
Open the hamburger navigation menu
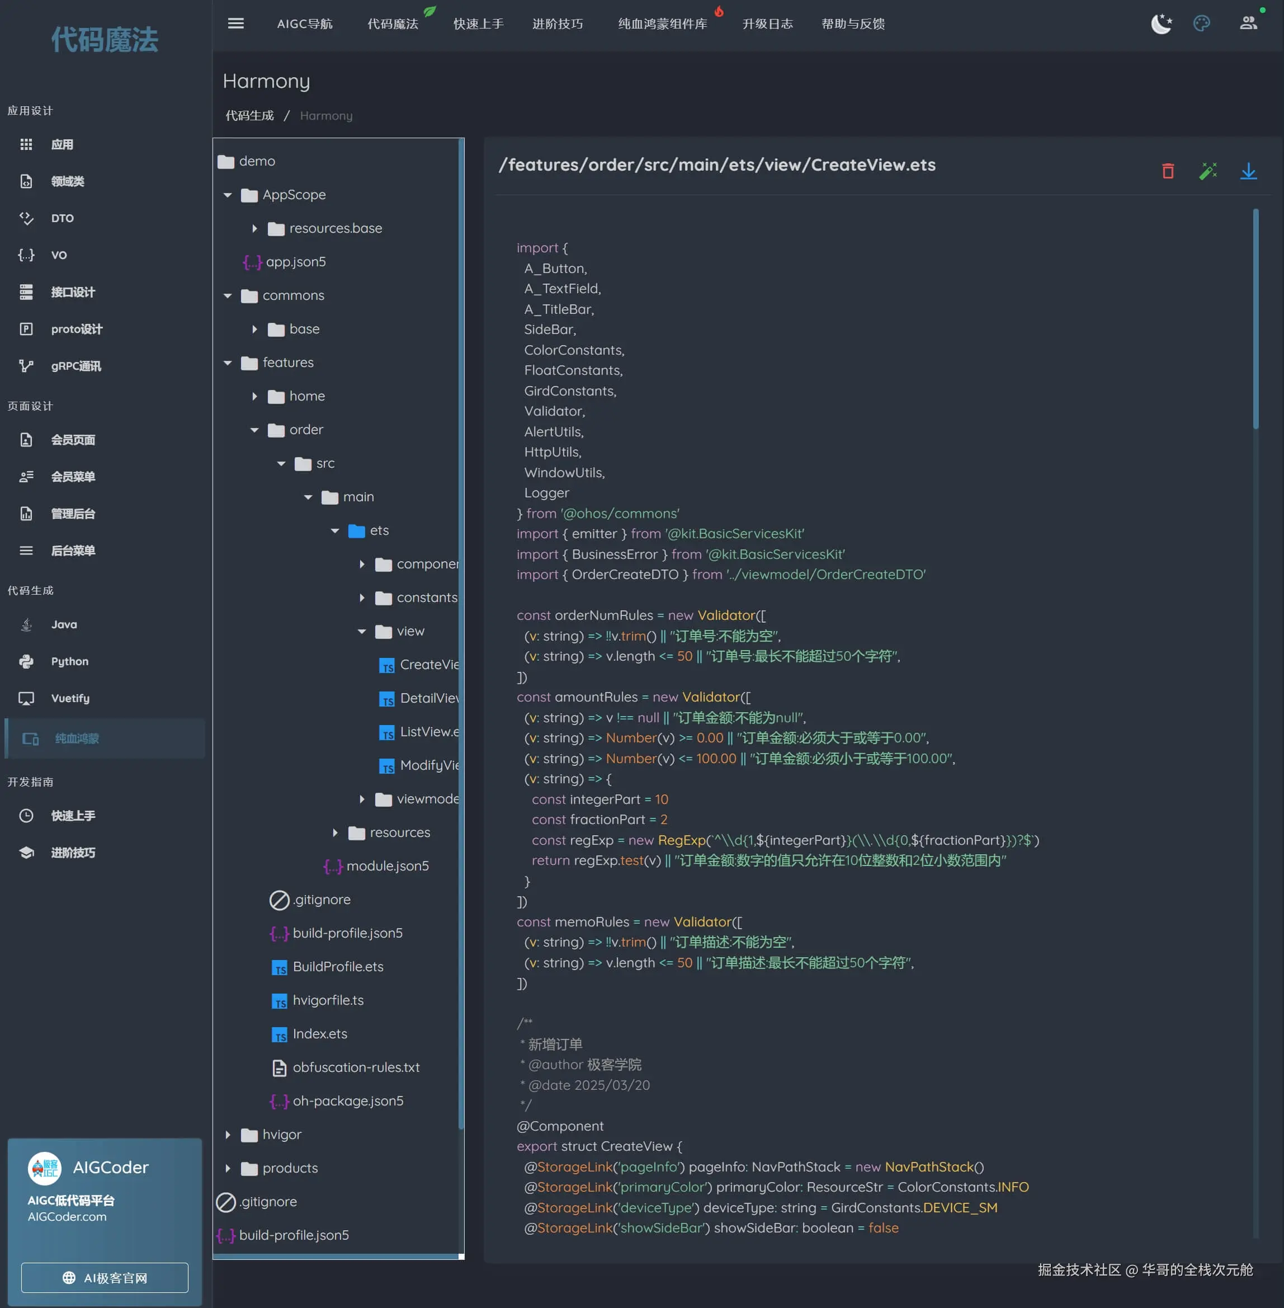235,23
